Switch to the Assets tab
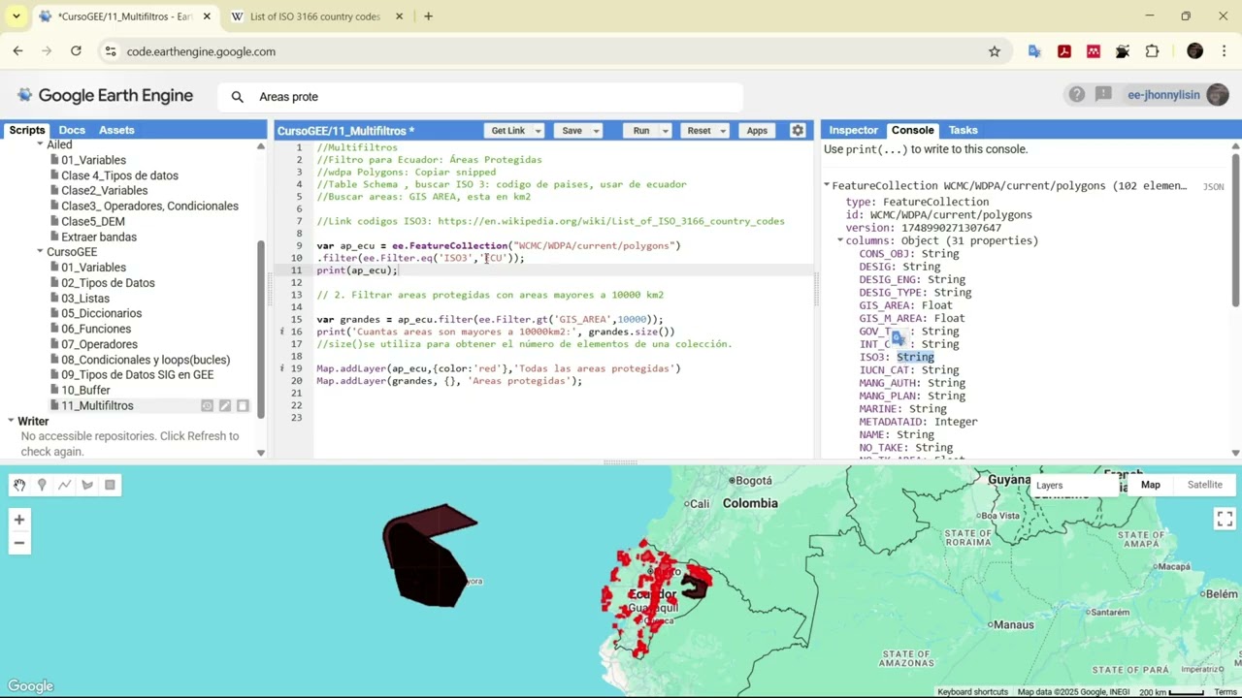1242x698 pixels. pyautogui.click(x=116, y=130)
